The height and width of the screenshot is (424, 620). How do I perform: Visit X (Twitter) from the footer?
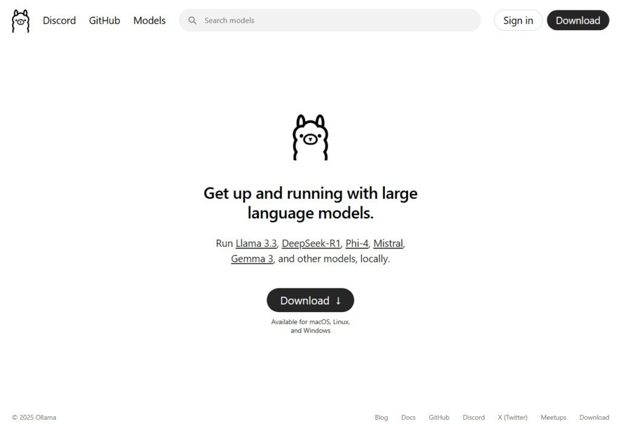512,417
